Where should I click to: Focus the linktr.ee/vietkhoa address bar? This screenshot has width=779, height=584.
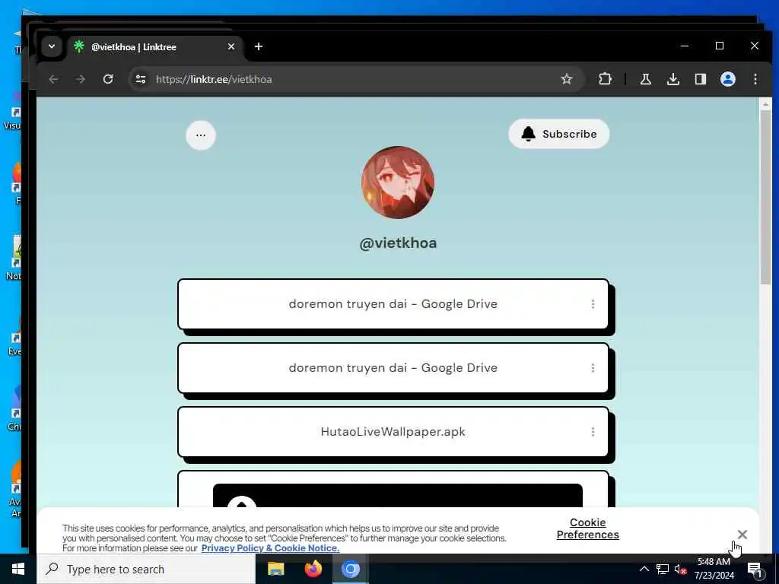click(x=358, y=79)
